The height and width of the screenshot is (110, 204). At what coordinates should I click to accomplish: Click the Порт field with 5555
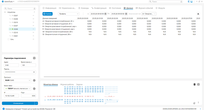[28, 96]
